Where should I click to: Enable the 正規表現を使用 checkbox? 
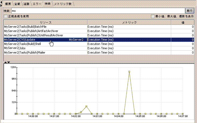tap(5, 16)
